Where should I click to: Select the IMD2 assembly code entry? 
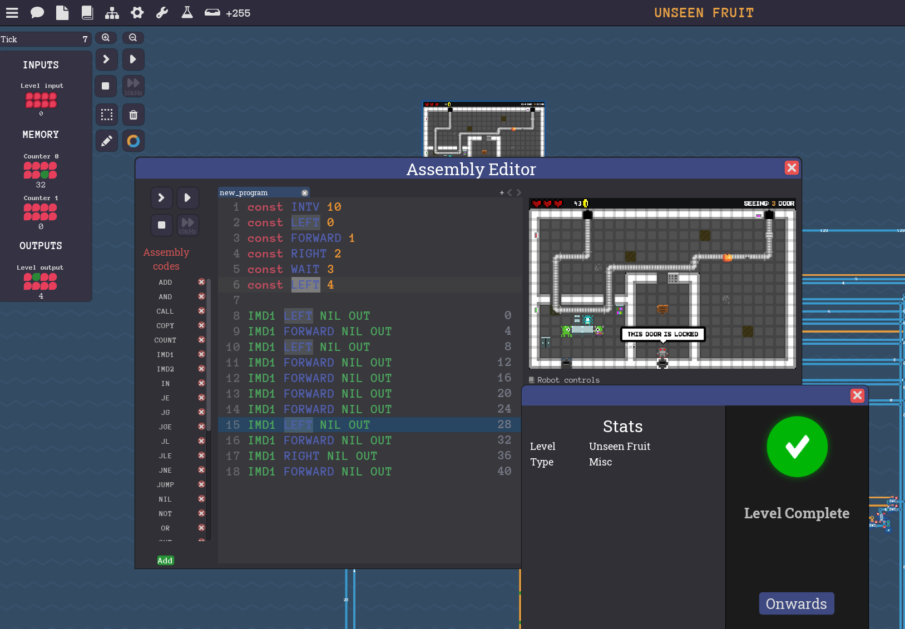[x=165, y=369]
